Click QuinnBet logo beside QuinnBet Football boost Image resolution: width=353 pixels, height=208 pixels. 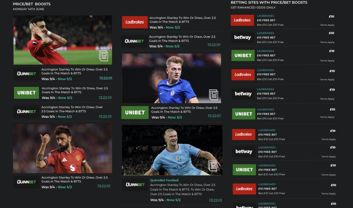point(135,185)
